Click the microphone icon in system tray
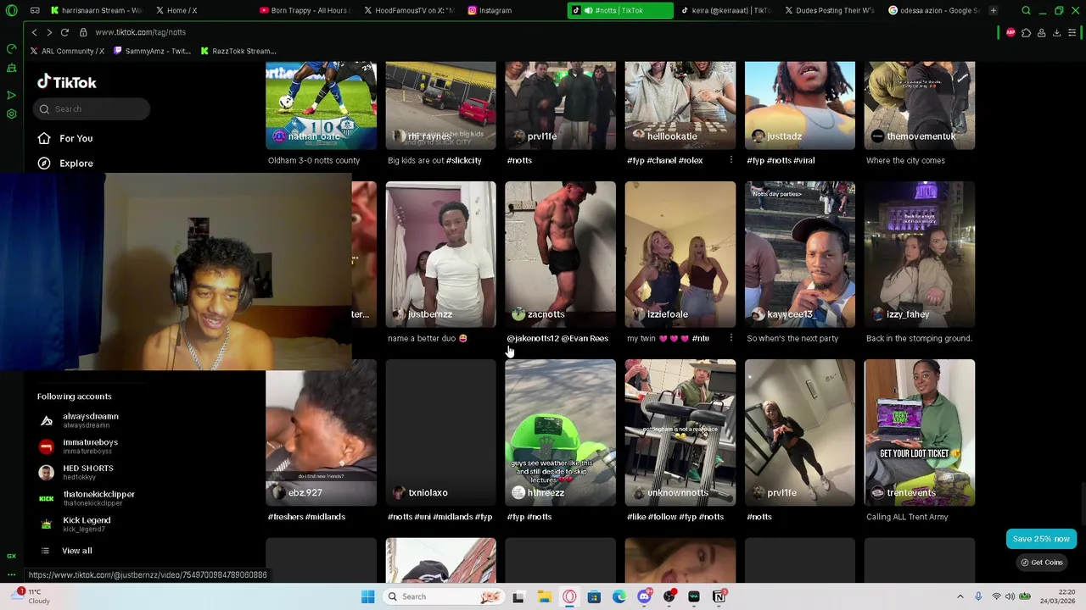1086x610 pixels. [978, 596]
